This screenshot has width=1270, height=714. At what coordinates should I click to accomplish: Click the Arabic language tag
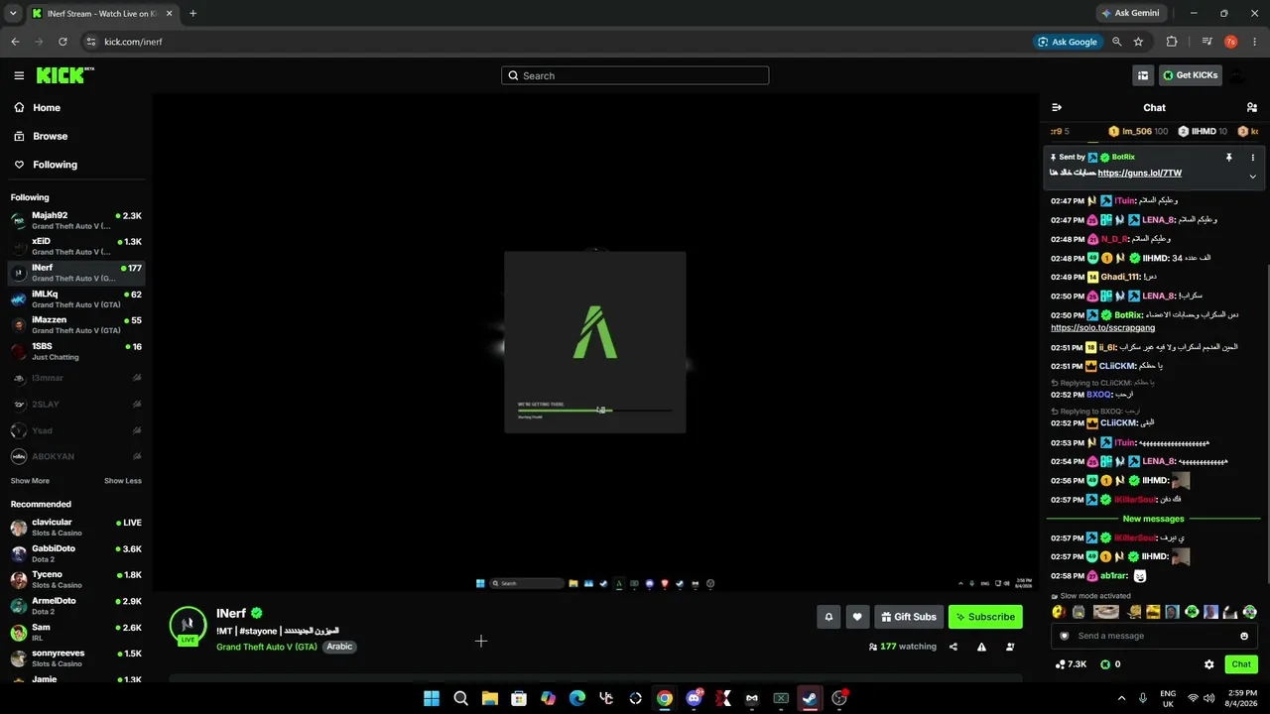339,647
